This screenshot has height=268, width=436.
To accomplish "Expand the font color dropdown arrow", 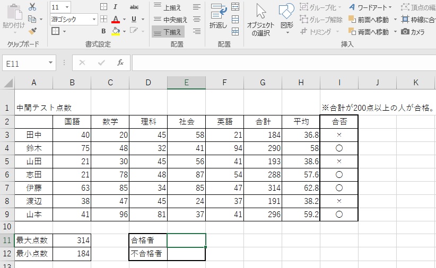I will point(124,19).
